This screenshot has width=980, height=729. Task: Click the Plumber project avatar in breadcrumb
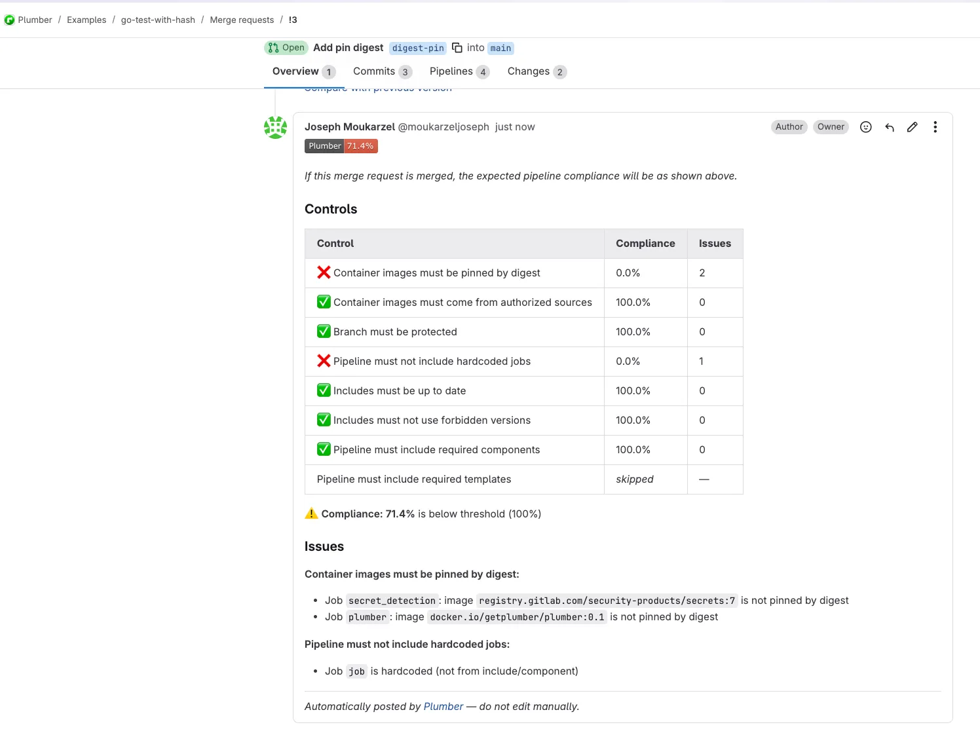point(10,20)
